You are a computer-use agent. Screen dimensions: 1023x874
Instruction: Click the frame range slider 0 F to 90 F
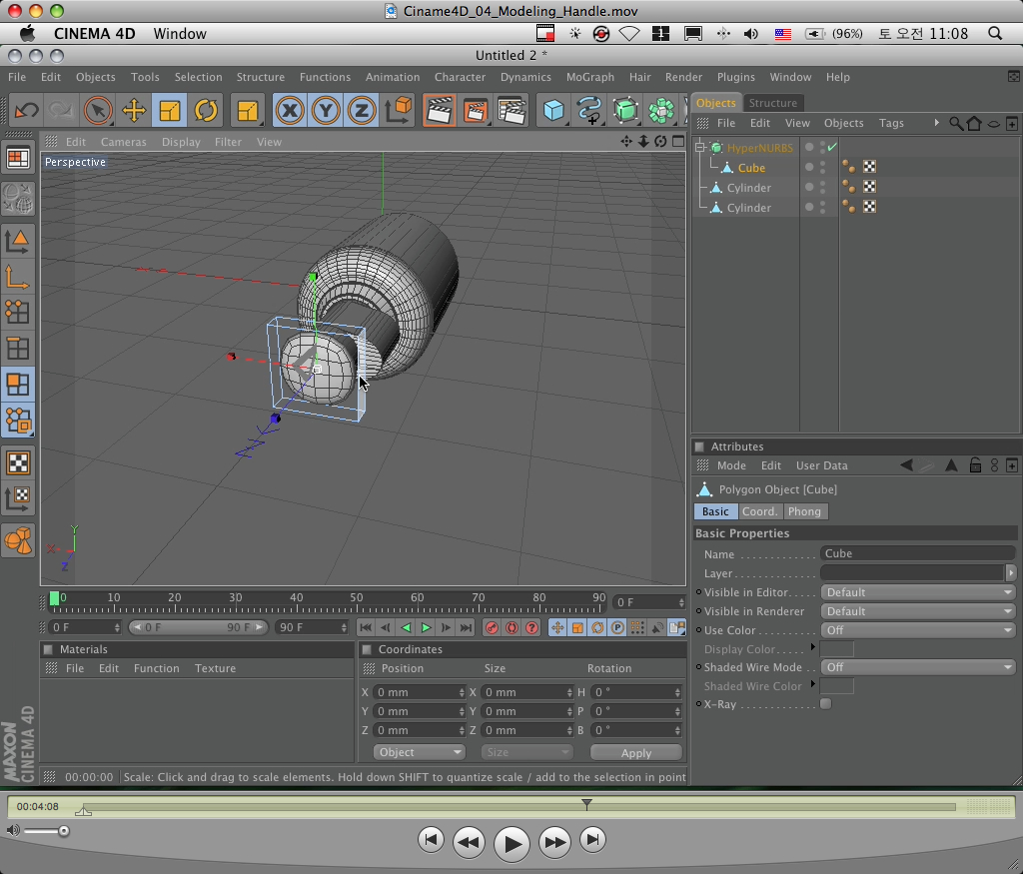click(197, 627)
